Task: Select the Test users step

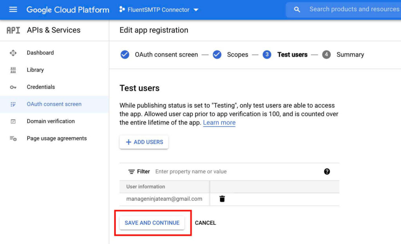Action: point(292,55)
